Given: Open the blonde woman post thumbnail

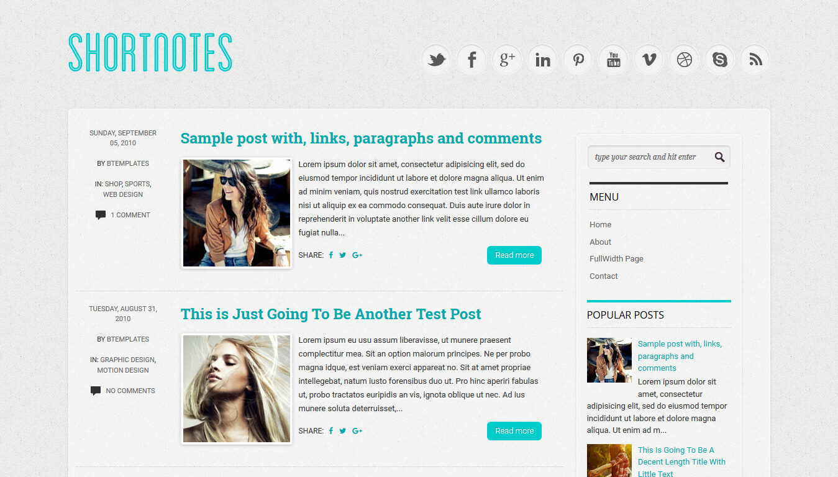Looking at the screenshot, I should point(237,389).
